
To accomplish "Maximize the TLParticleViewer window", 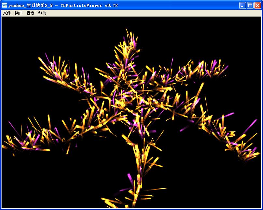I will click(250, 6).
